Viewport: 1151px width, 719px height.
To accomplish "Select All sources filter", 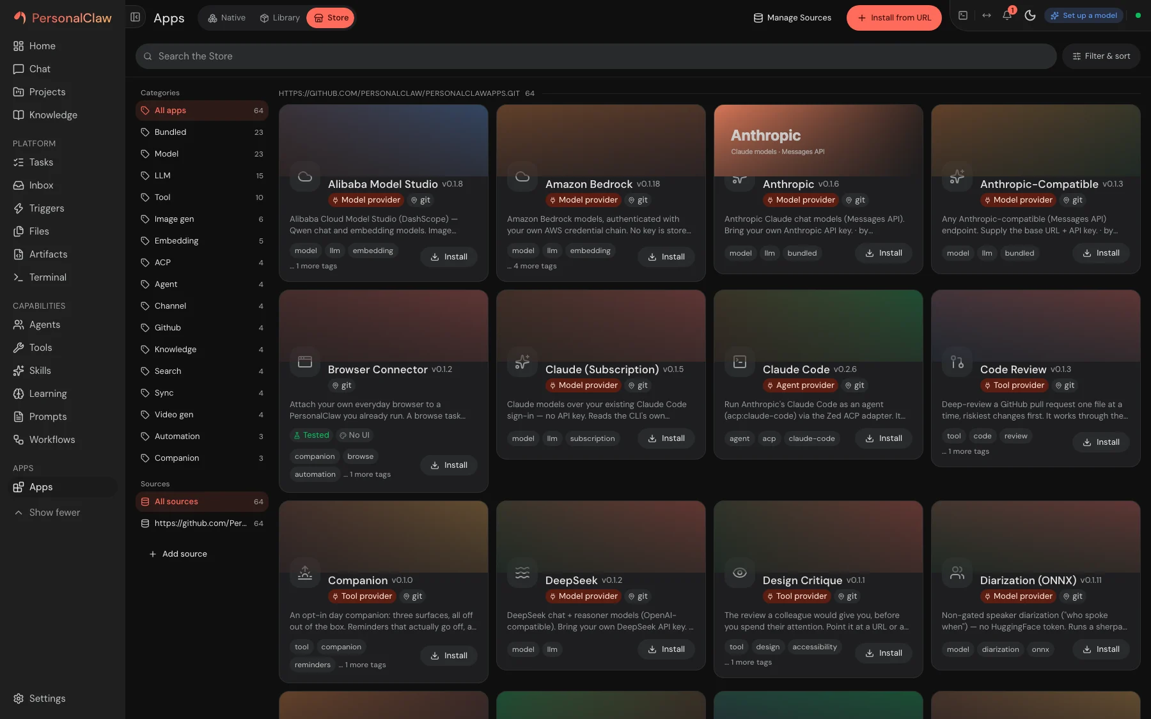I will coord(201,502).
